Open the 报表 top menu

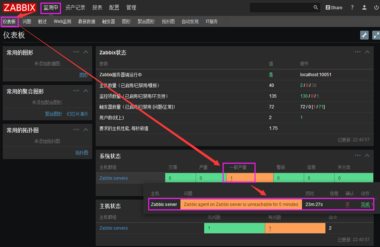97,8
